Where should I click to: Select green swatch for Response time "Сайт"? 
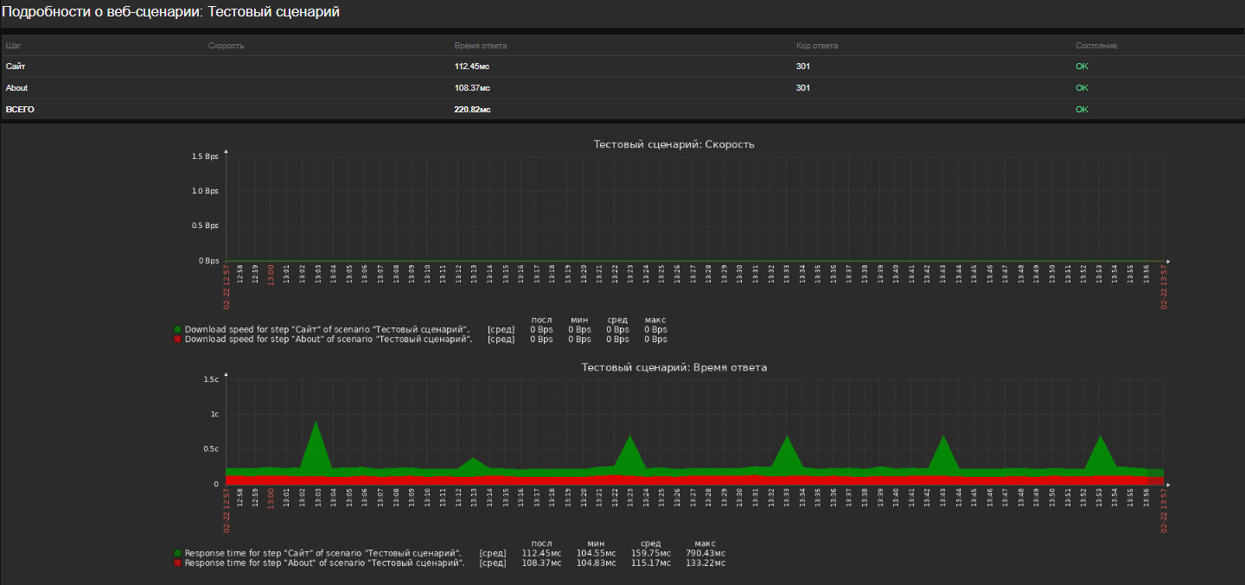(178, 553)
